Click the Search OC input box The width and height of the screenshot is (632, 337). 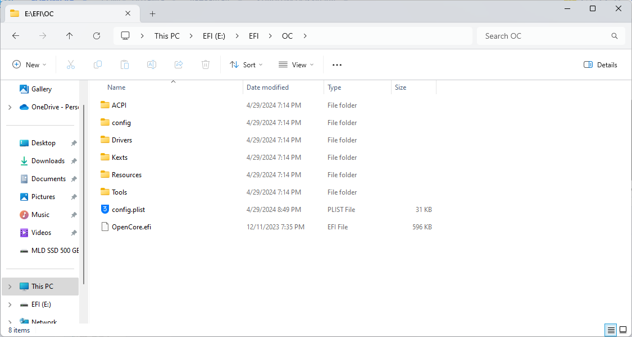(545, 36)
